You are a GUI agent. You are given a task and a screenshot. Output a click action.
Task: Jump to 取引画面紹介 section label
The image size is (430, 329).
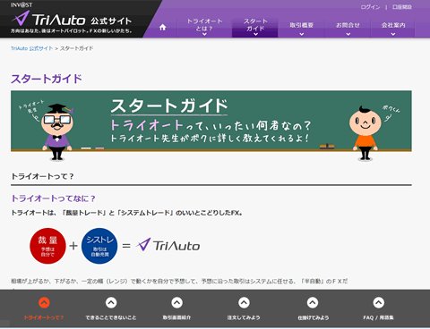tap(176, 317)
